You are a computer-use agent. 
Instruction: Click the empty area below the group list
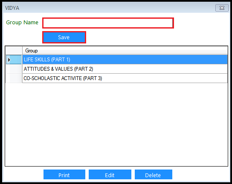tap(116, 124)
